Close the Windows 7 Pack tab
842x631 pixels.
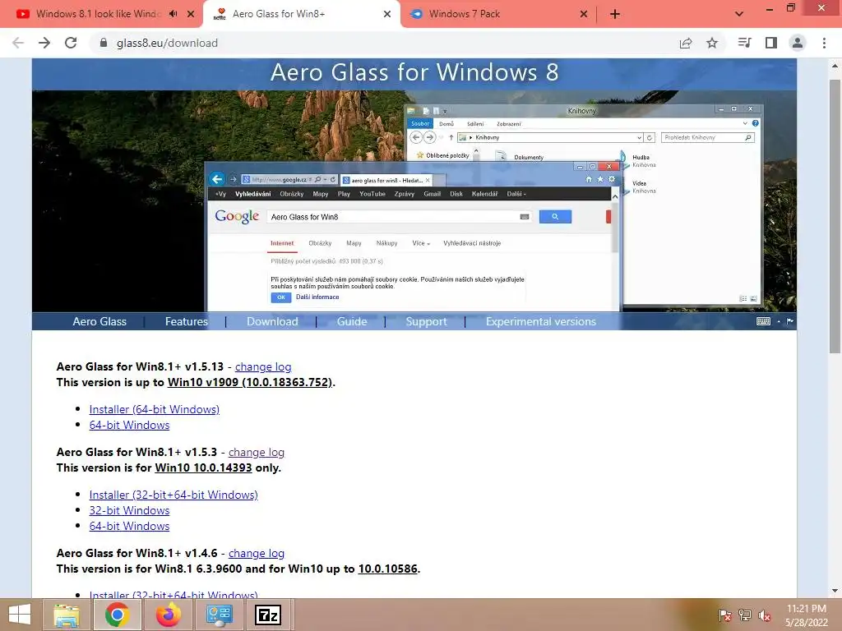(584, 14)
